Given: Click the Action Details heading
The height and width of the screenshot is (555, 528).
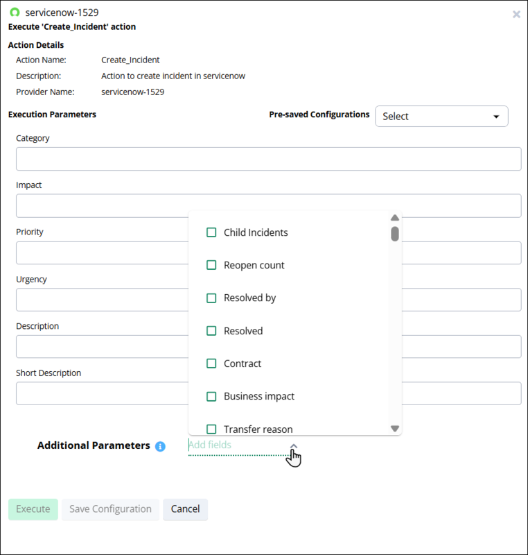Looking at the screenshot, I should [x=36, y=45].
